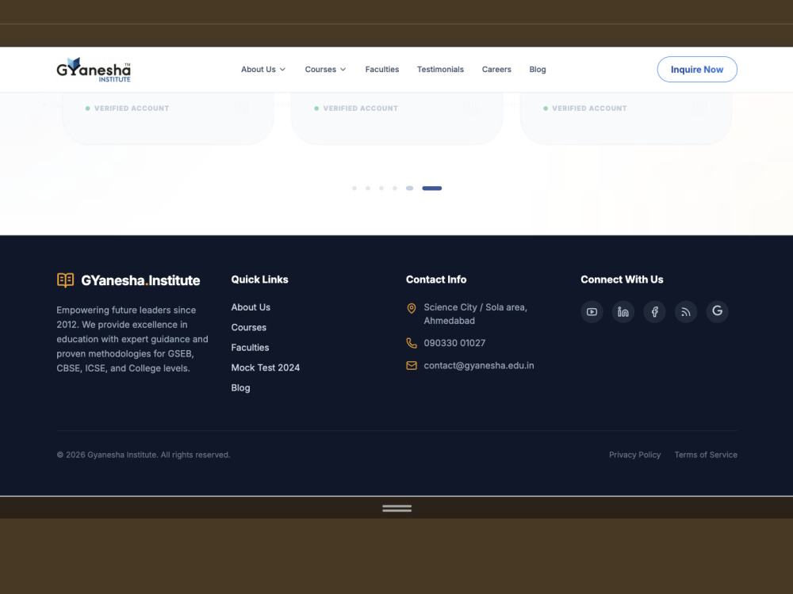Click the drag handle bar below the footer
This screenshot has height=594, width=793.
[397, 508]
